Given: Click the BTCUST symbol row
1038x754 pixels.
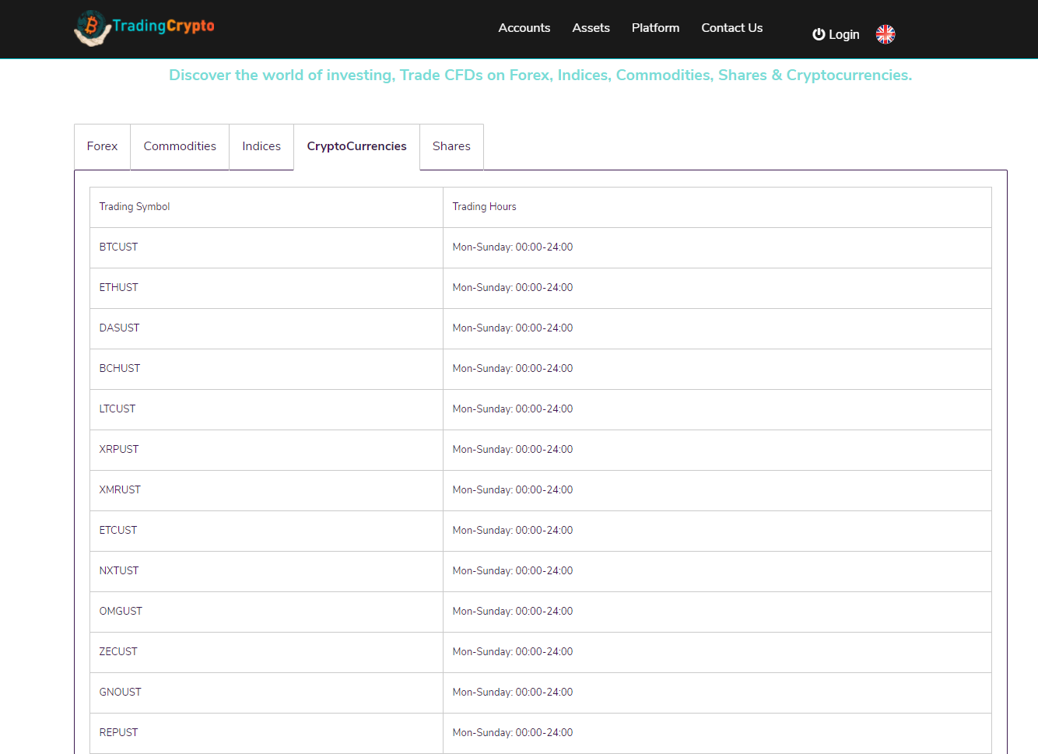Looking at the screenshot, I should [118, 247].
